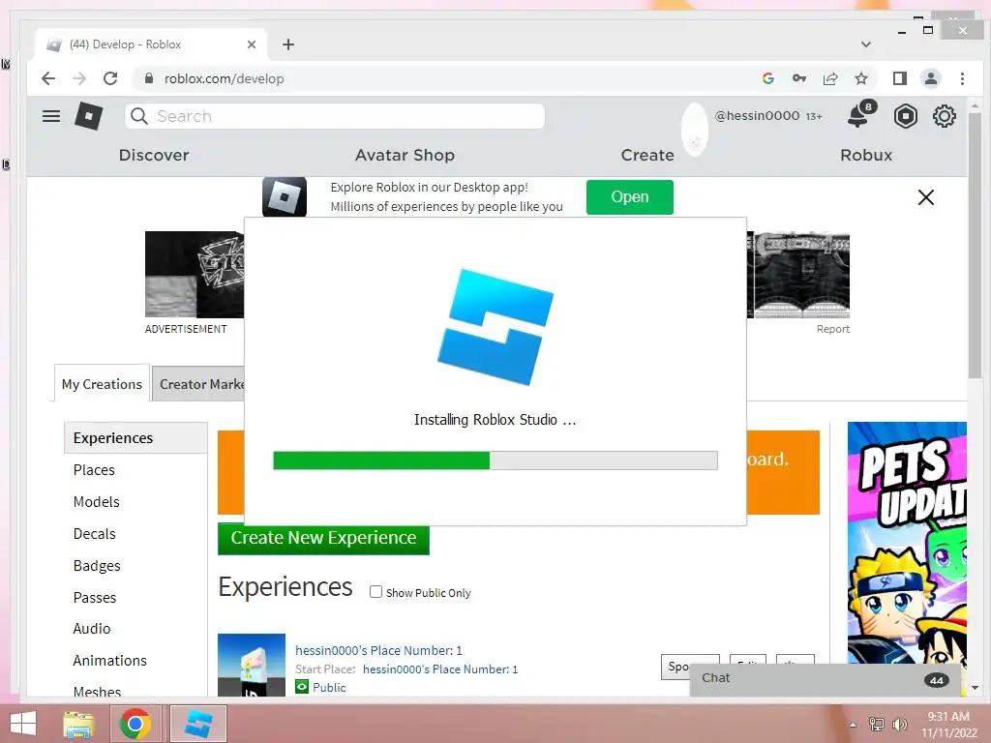The image size is (991, 743).
Task: Select Experiences in sidebar
Action: click(x=135, y=438)
